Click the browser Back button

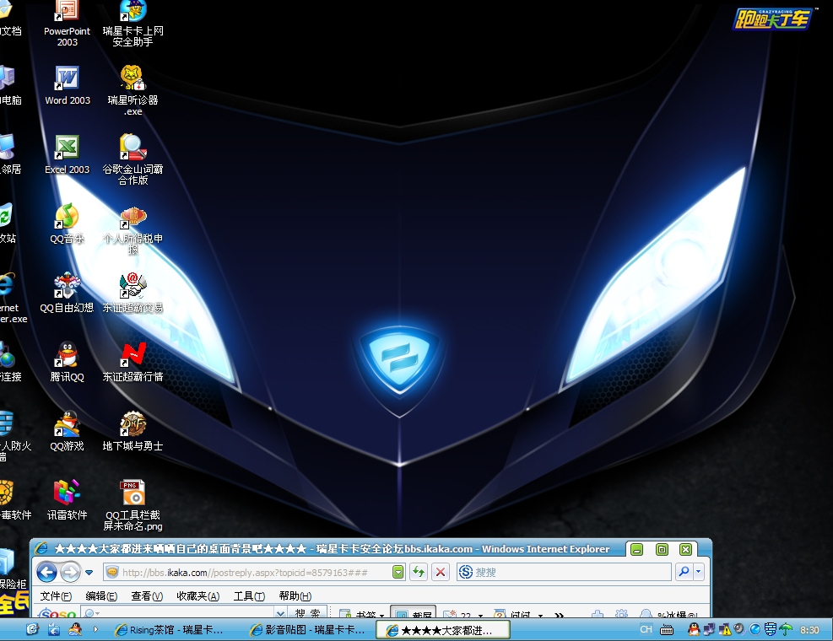tap(47, 573)
